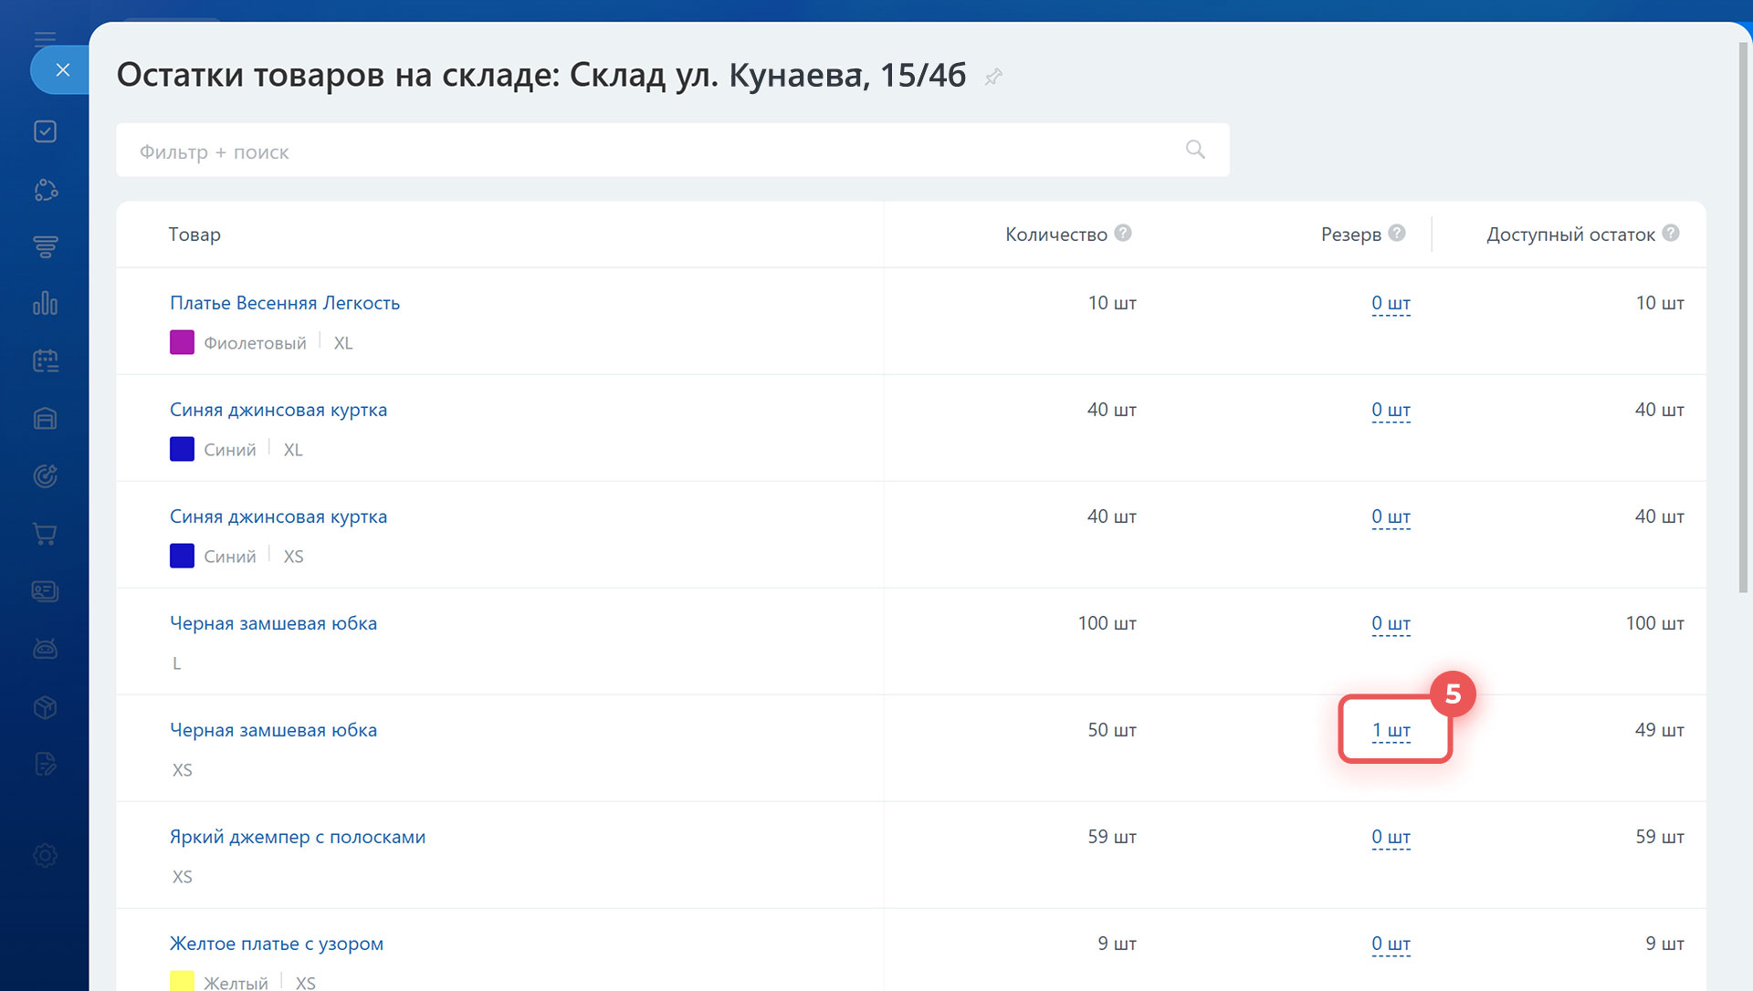This screenshot has height=991, width=1753.
Task: Open the analytics bar chart icon
Action: (x=45, y=304)
